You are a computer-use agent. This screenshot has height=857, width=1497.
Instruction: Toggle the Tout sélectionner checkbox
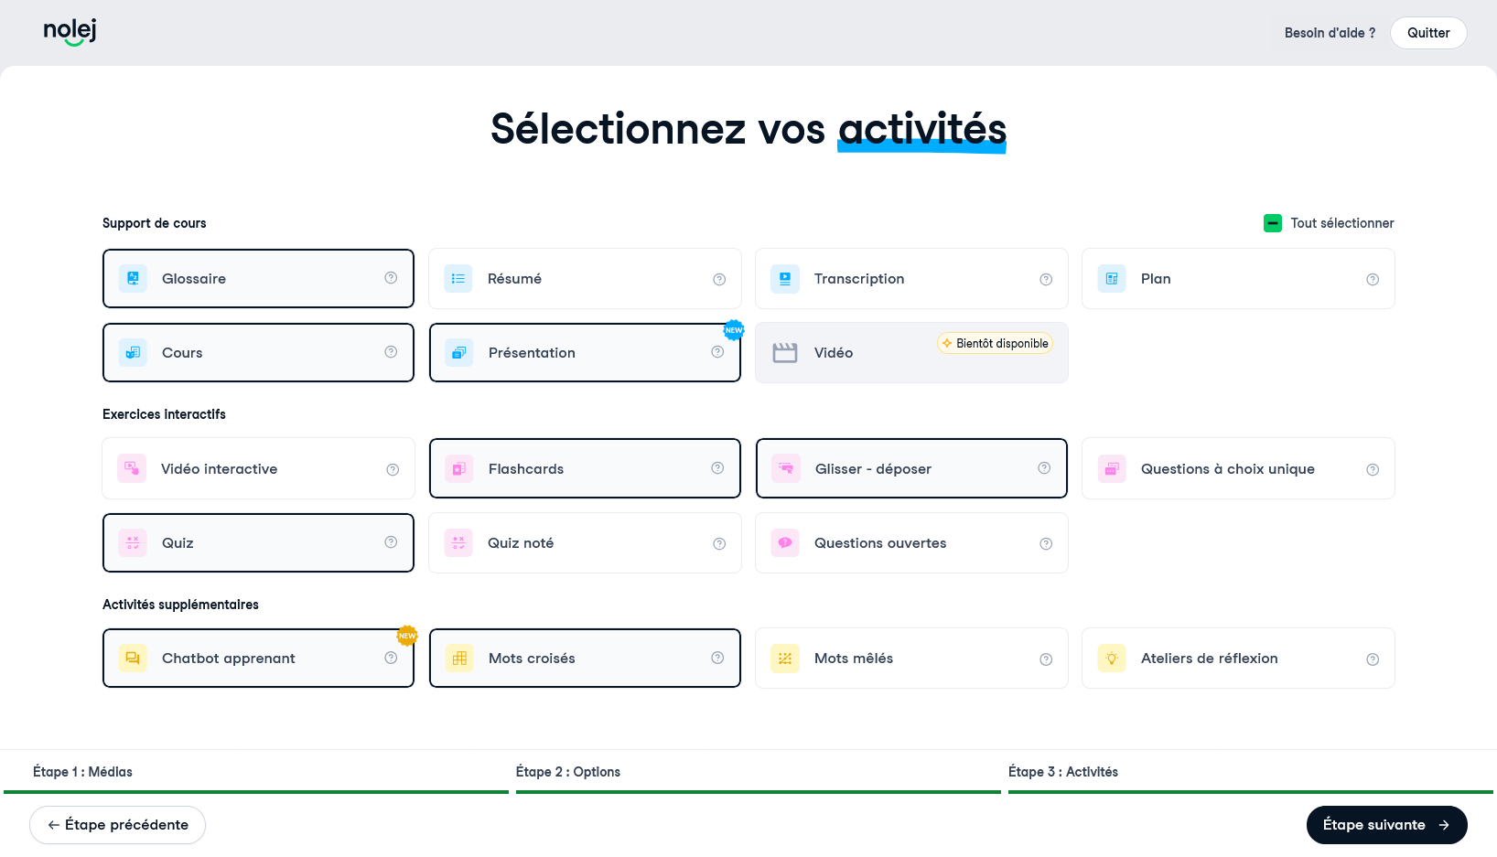point(1273,223)
